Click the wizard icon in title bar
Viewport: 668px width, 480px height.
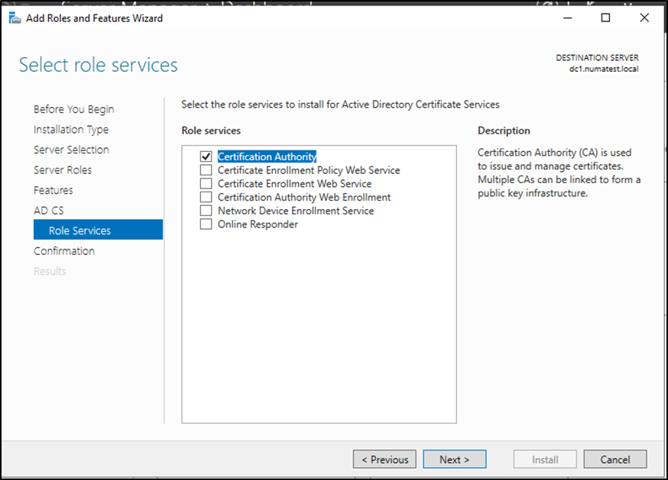click(14, 18)
